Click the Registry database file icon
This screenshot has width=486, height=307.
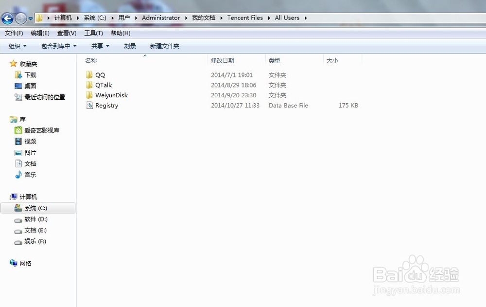(x=89, y=105)
